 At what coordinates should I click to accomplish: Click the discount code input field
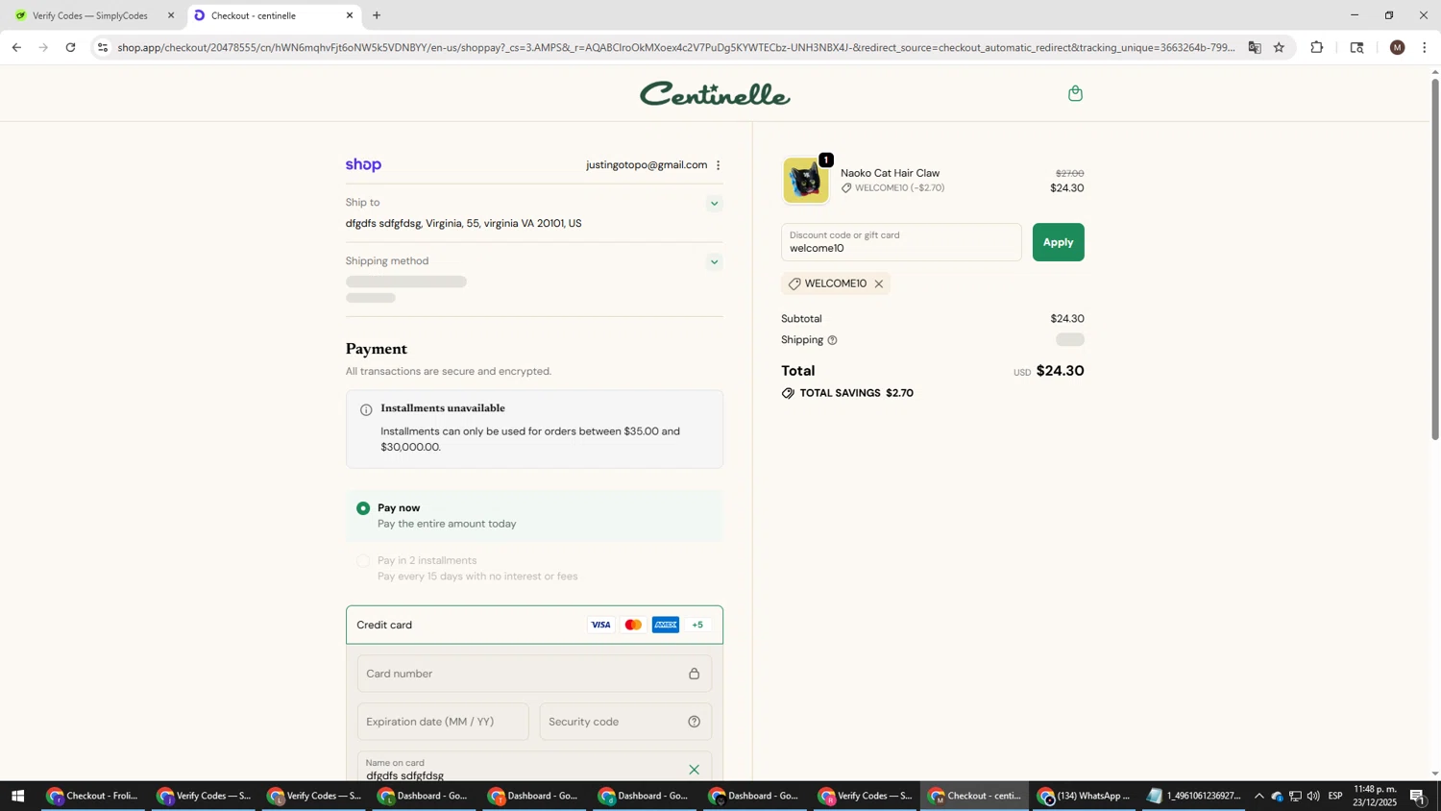point(901,242)
